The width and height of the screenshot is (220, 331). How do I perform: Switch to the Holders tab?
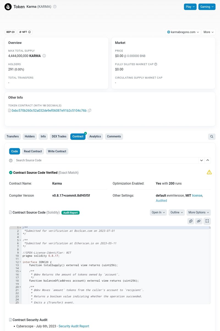pyautogui.click(x=30, y=137)
